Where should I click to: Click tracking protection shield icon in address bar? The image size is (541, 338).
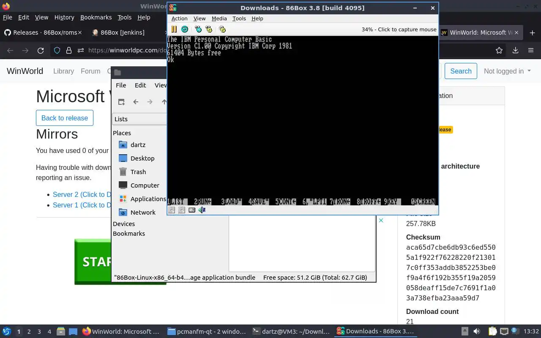click(x=57, y=50)
